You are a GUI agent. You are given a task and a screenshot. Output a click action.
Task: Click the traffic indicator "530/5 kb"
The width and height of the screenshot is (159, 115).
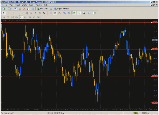pos(146,113)
